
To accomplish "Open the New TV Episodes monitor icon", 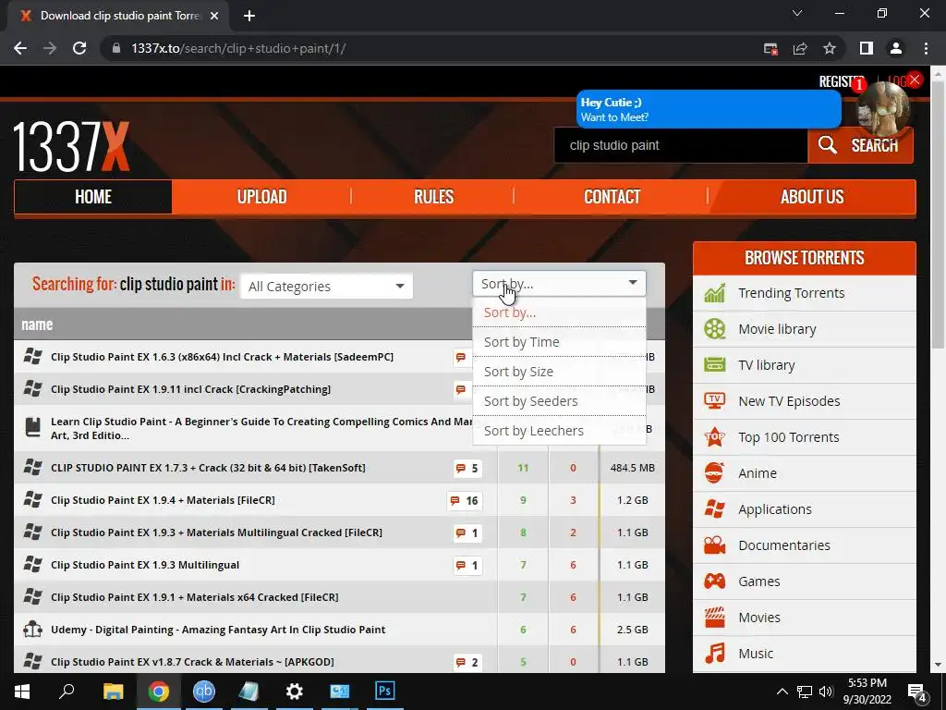I will click(x=715, y=401).
